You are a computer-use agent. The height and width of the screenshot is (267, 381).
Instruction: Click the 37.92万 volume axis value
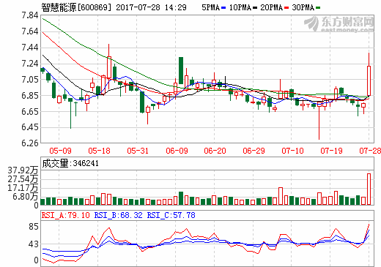click(23, 170)
